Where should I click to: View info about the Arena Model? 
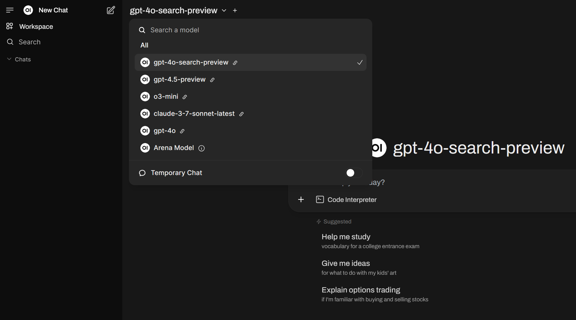point(202,148)
